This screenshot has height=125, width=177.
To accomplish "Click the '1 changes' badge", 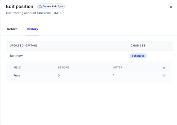I will [x=138, y=56].
